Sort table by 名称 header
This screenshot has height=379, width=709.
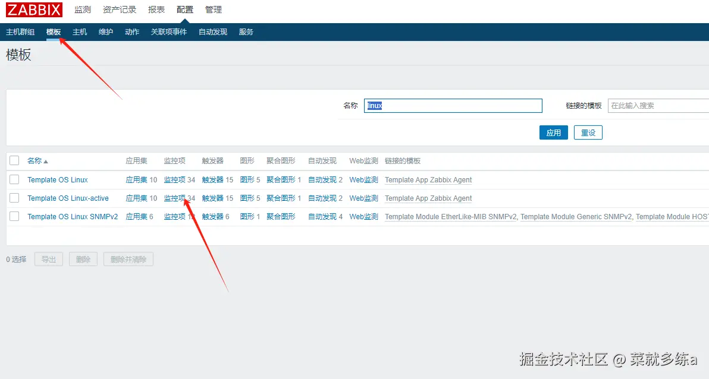[x=34, y=161]
